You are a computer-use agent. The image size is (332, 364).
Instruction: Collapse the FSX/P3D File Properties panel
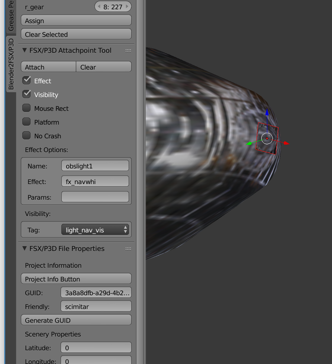25,248
